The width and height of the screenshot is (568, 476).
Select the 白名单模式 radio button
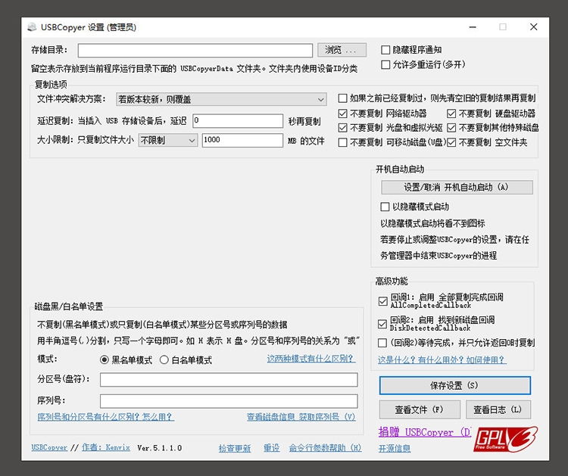click(164, 360)
